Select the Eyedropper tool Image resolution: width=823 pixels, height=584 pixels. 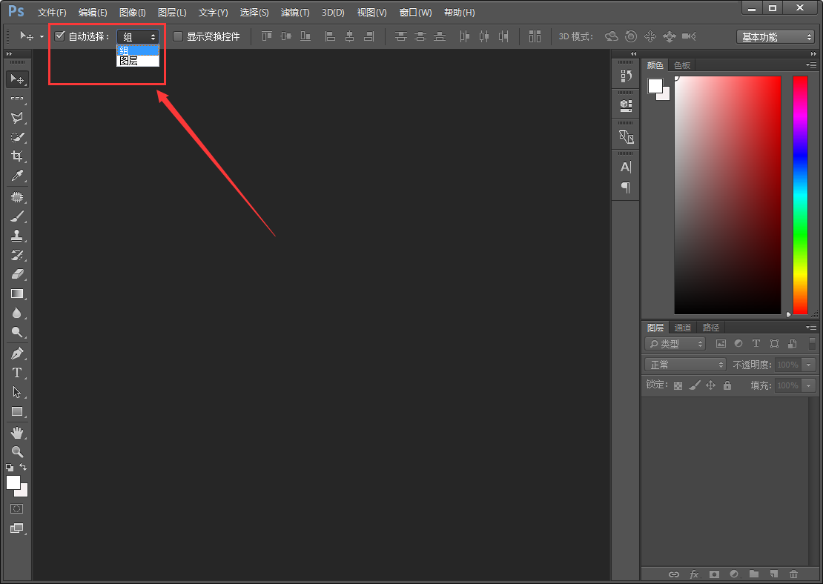(x=17, y=176)
